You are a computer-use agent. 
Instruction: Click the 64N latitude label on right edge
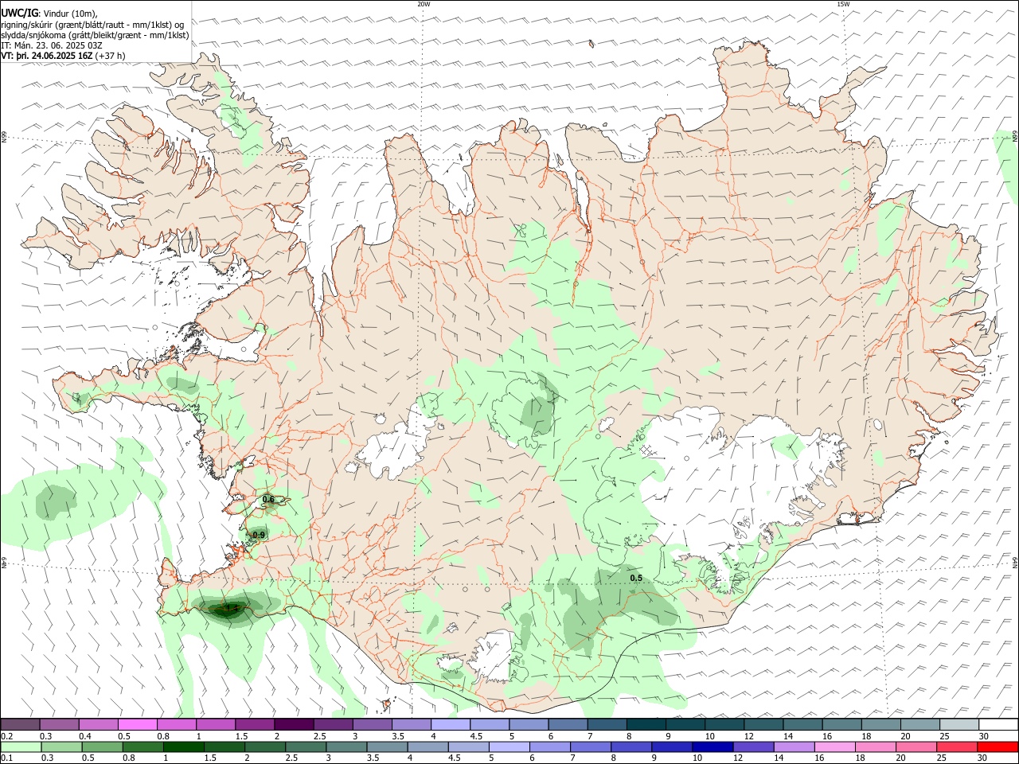pyautogui.click(x=1015, y=561)
